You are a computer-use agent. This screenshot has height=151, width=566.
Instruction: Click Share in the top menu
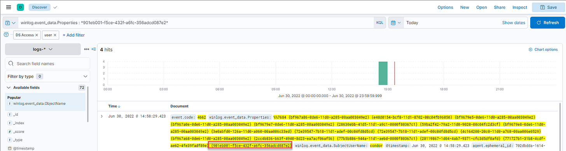pyautogui.click(x=500, y=7)
